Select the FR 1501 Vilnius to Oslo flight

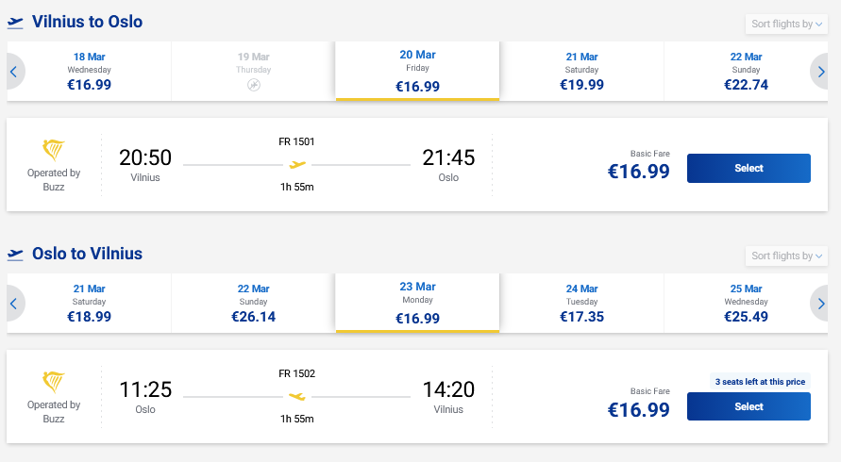(x=748, y=168)
